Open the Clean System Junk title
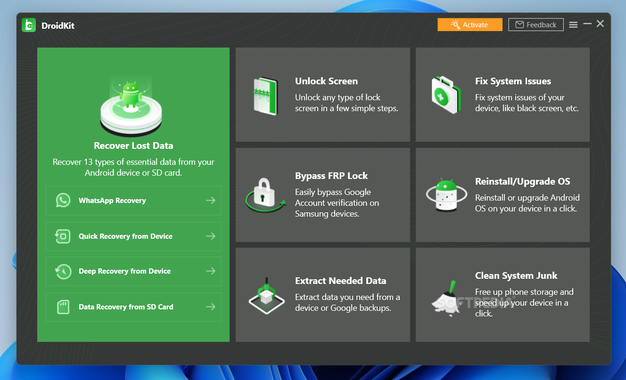This screenshot has height=380, width=626. [x=516, y=275]
